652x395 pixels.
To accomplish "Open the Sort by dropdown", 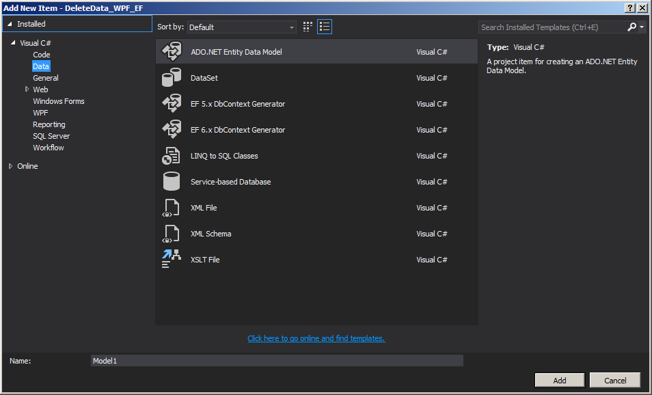I will (x=242, y=27).
